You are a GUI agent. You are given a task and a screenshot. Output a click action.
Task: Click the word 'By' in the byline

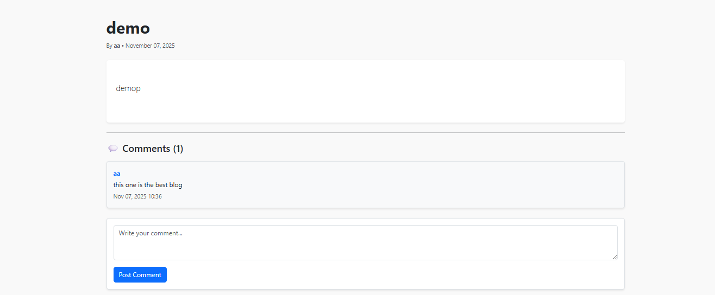109,46
